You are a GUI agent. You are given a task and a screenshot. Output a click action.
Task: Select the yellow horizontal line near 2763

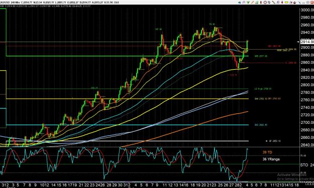[128, 99]
